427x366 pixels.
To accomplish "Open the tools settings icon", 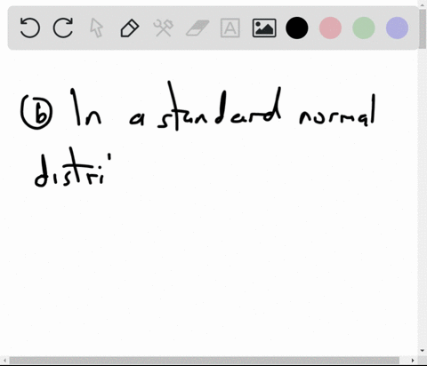I will pos(164,28).
